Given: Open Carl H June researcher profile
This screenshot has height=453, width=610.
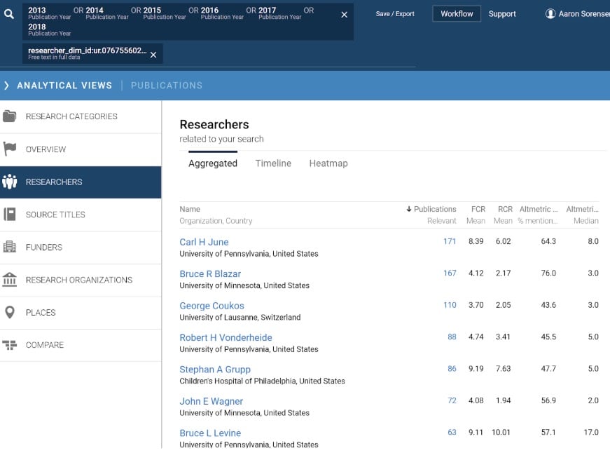Looking at the screenshot, I should point(204,242).
